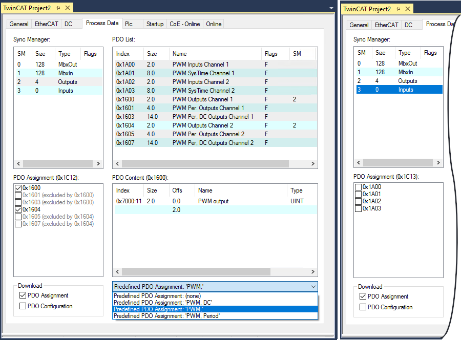Switch to the General tab in left window

coord(19,24)
